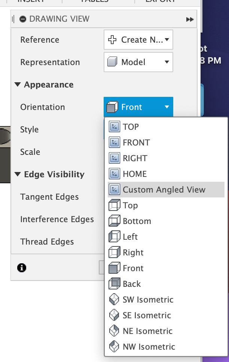The height and width of the screenshot is (362, 229).
Task: Click the Model cube icon beside Representation
Action: [x=113, y=62]
